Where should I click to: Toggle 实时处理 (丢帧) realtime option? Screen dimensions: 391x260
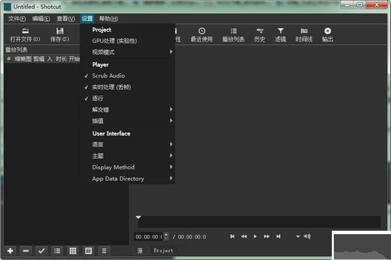pyautogui.click(x=111, y=87)
